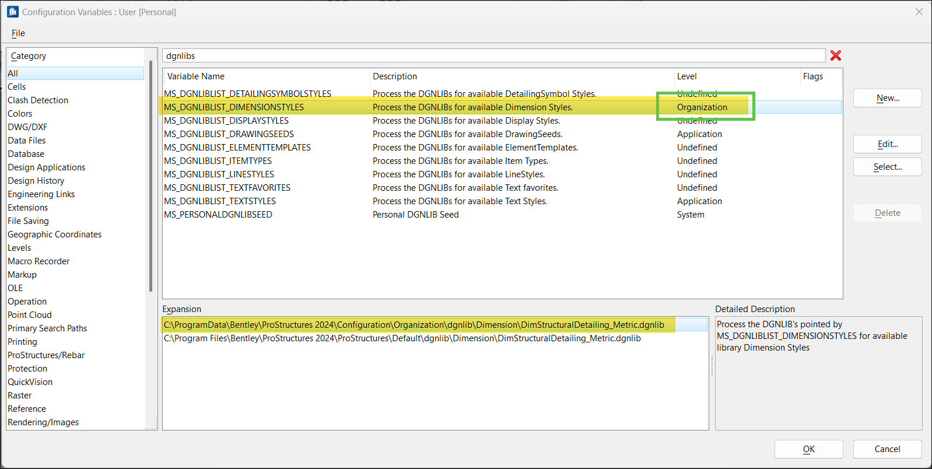Select the MS_PERSONALDGNLIBSEED variable

[218, 215]
